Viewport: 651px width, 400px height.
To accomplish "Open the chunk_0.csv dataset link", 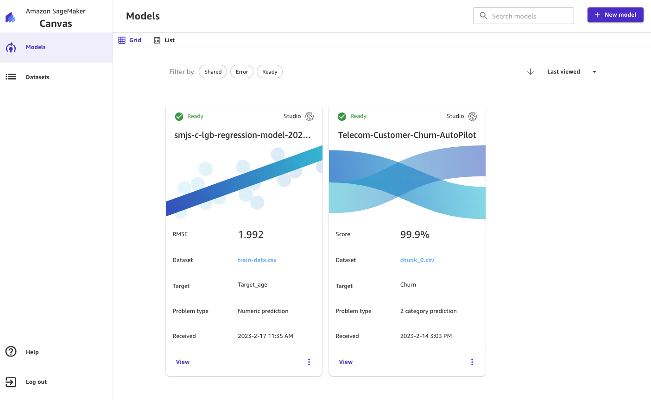I will click(417, 260).
